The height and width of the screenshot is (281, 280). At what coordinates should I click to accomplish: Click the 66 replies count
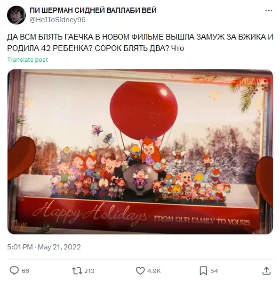pos(25,271)
